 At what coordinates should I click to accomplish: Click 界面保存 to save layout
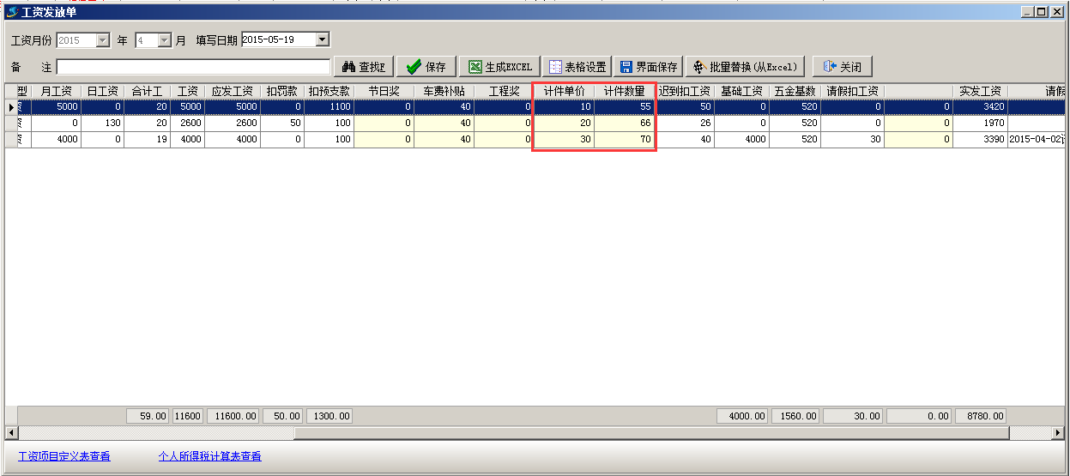click(x=649, y=67)
